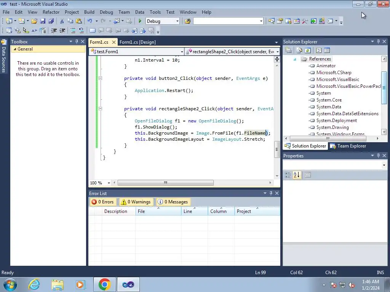This screenshot has width=390, height=292.
Task: Start debugging with the green play icon
Action: tap(140, 21)
